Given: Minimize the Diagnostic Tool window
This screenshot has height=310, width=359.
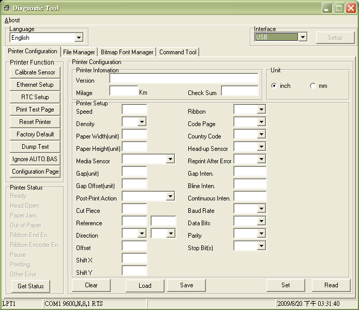Looking at the screenshot, I should click(327, 8).
